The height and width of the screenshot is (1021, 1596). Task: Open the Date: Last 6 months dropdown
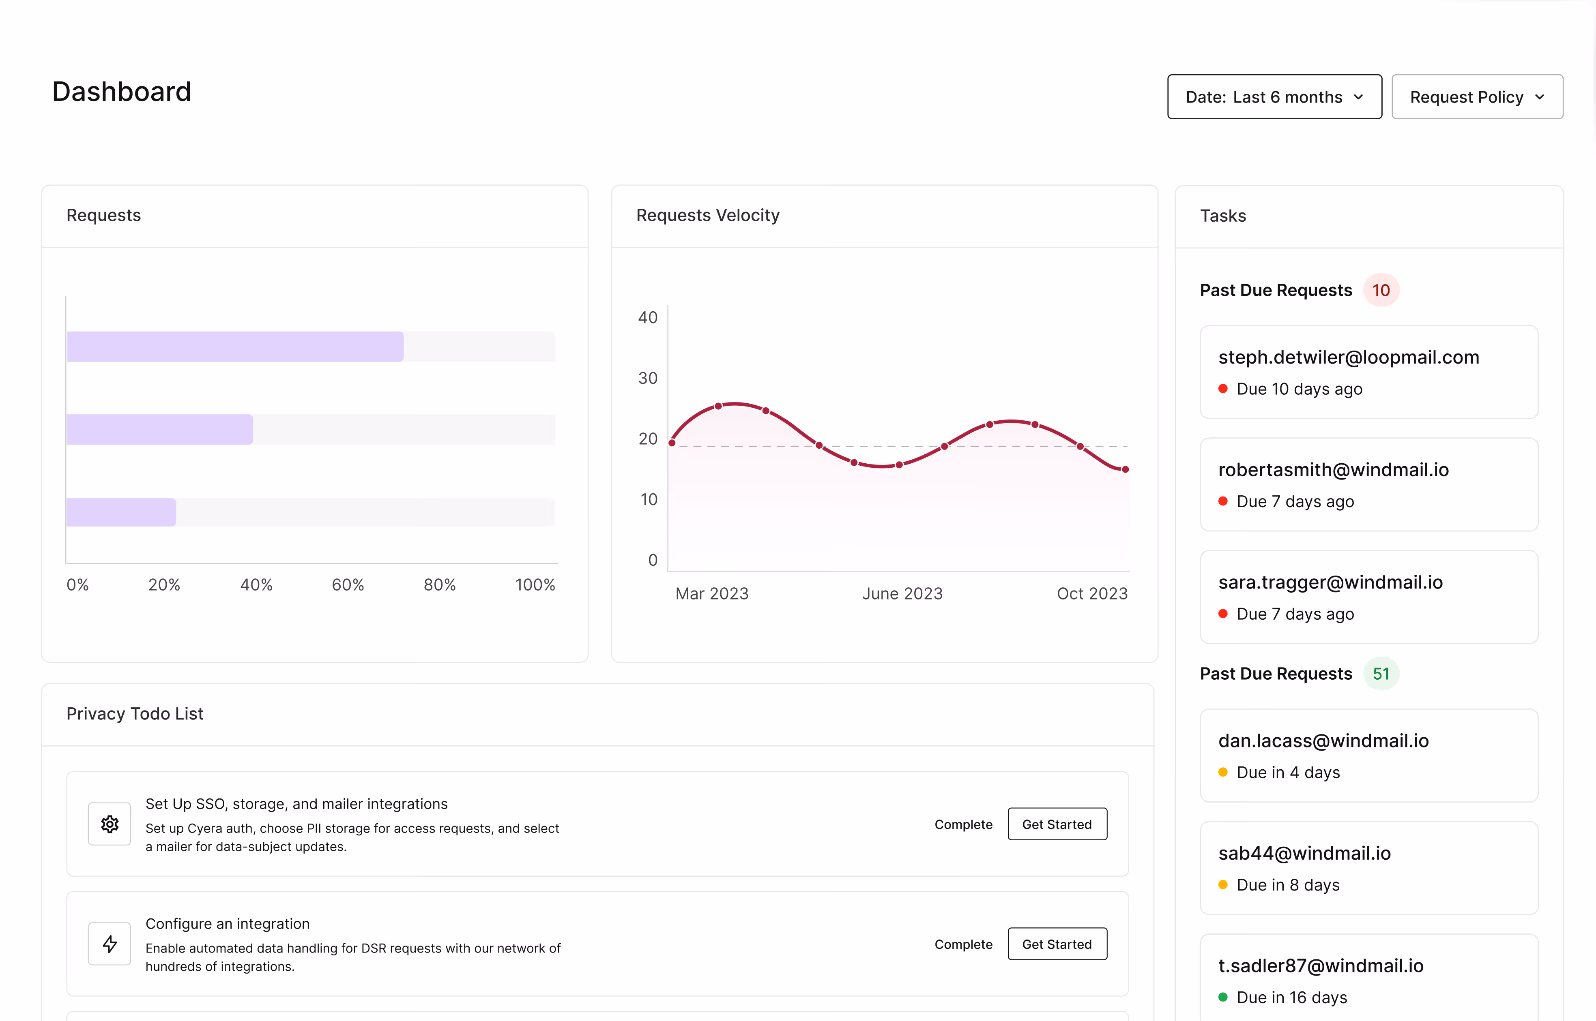1274,97
